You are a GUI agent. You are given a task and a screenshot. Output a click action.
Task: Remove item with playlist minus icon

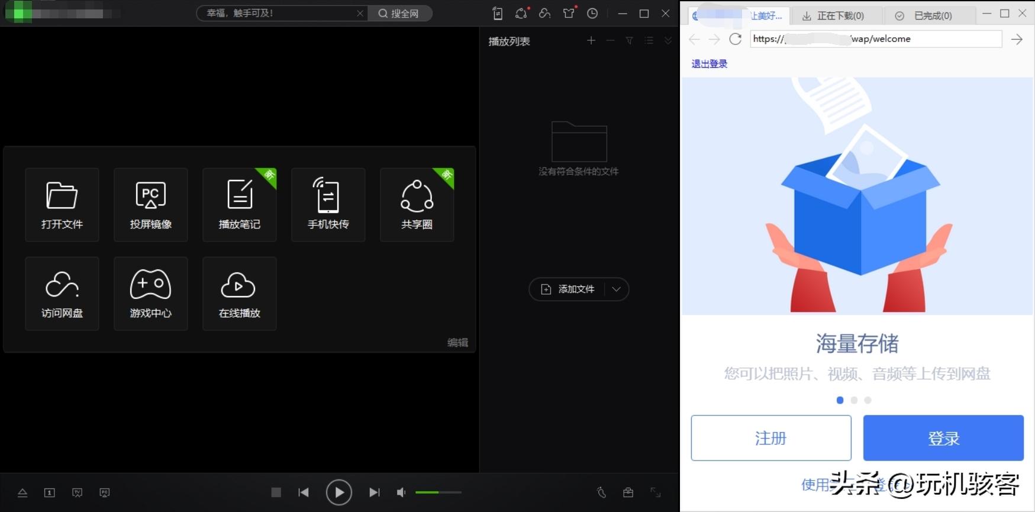point(610,40)
